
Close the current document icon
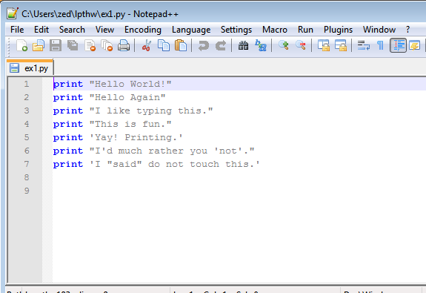90,45
